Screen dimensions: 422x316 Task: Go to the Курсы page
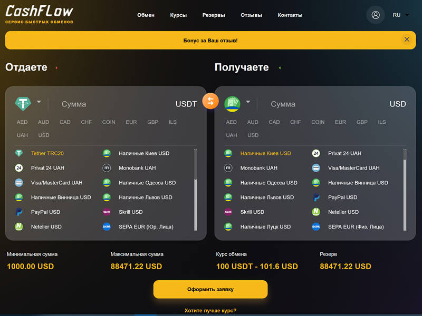click(178, 15)
